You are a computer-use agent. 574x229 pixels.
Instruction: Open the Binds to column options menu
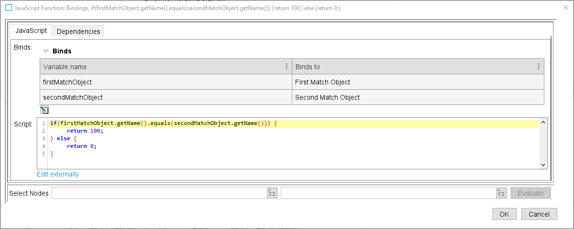click(538, 67)
